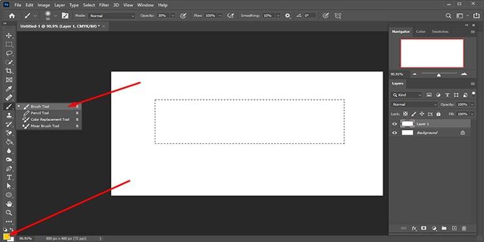
Task: Select the Frame tool
Action: [9, 80]
